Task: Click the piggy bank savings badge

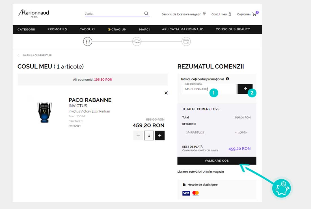Action: (x=281, y=188)
